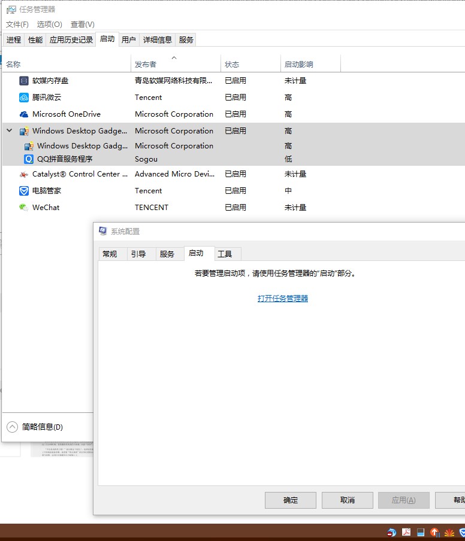Open the 选项(O) menu

(49, 25)
